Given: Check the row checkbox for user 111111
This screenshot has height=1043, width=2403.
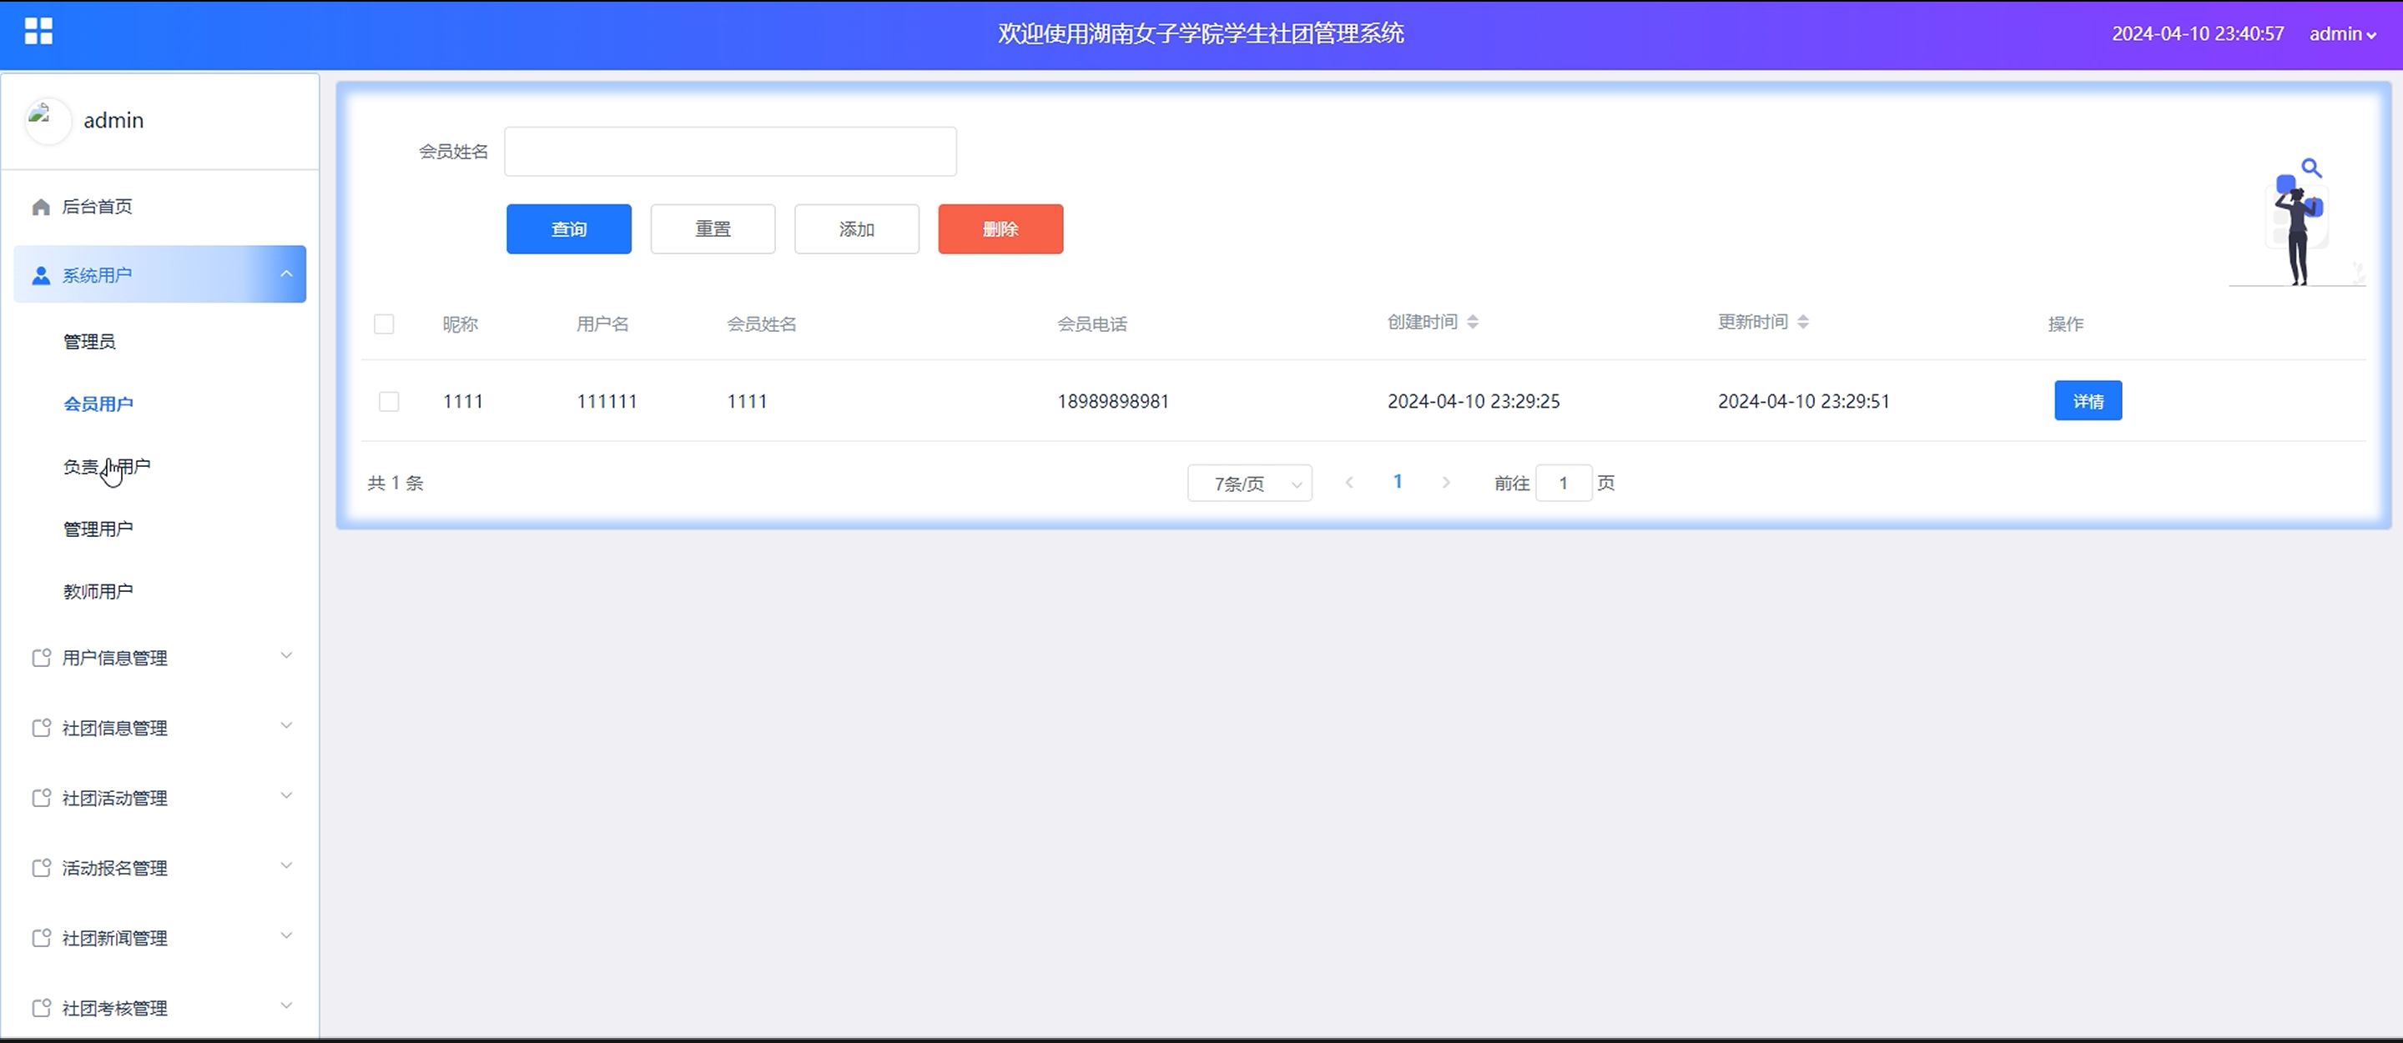Looking at the screenshot, I should tap(389, 402).
